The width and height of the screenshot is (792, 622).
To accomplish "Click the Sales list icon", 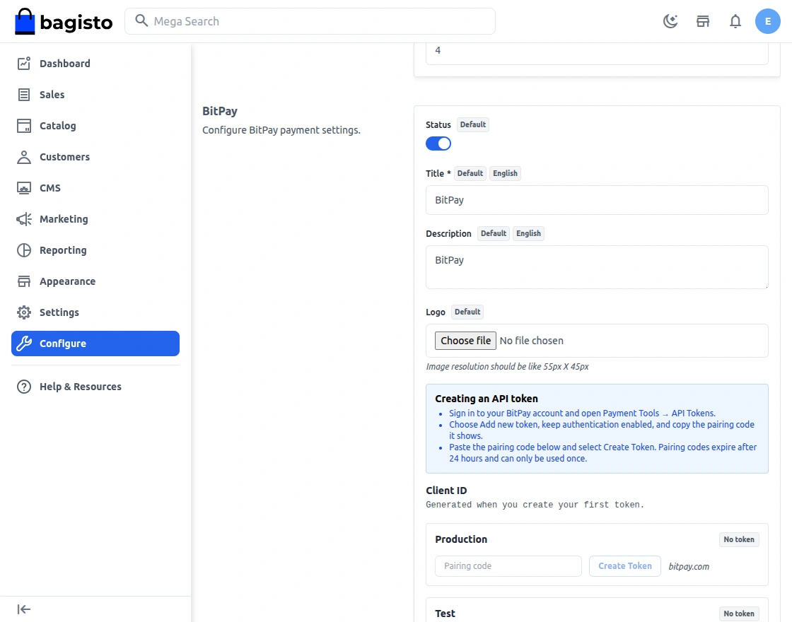I will coord(24,95).
